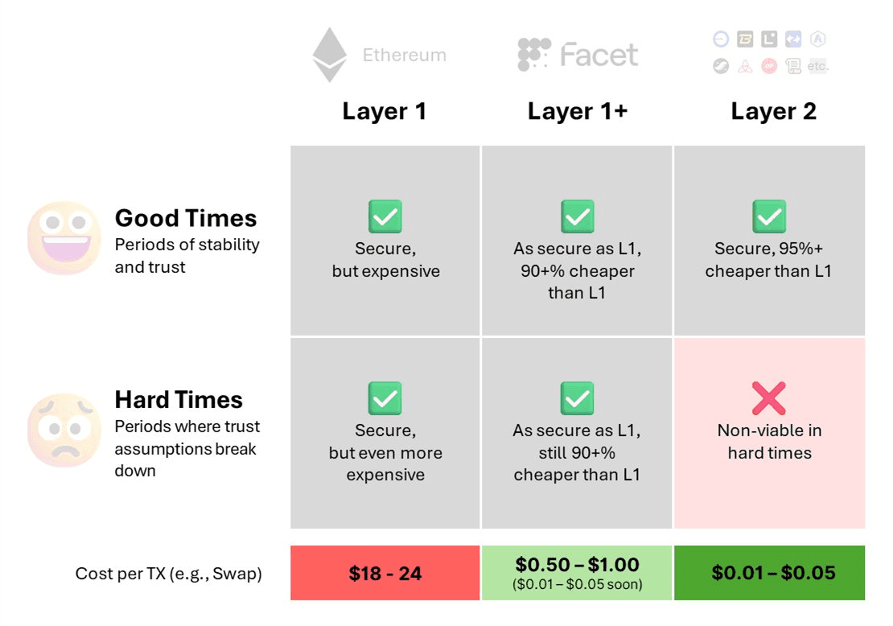Click the Scroll parchment logo
The height and width of the screenshot is (626, 893).
coord(793,67)
